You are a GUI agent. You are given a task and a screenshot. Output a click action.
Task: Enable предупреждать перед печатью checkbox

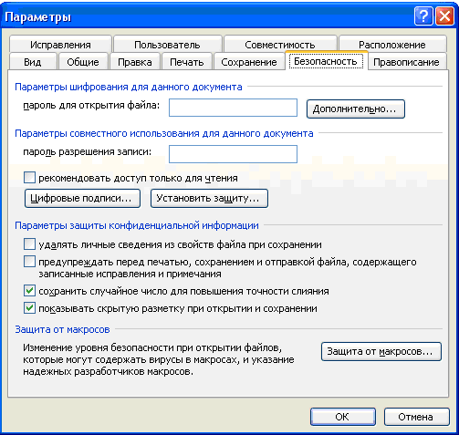29,262
